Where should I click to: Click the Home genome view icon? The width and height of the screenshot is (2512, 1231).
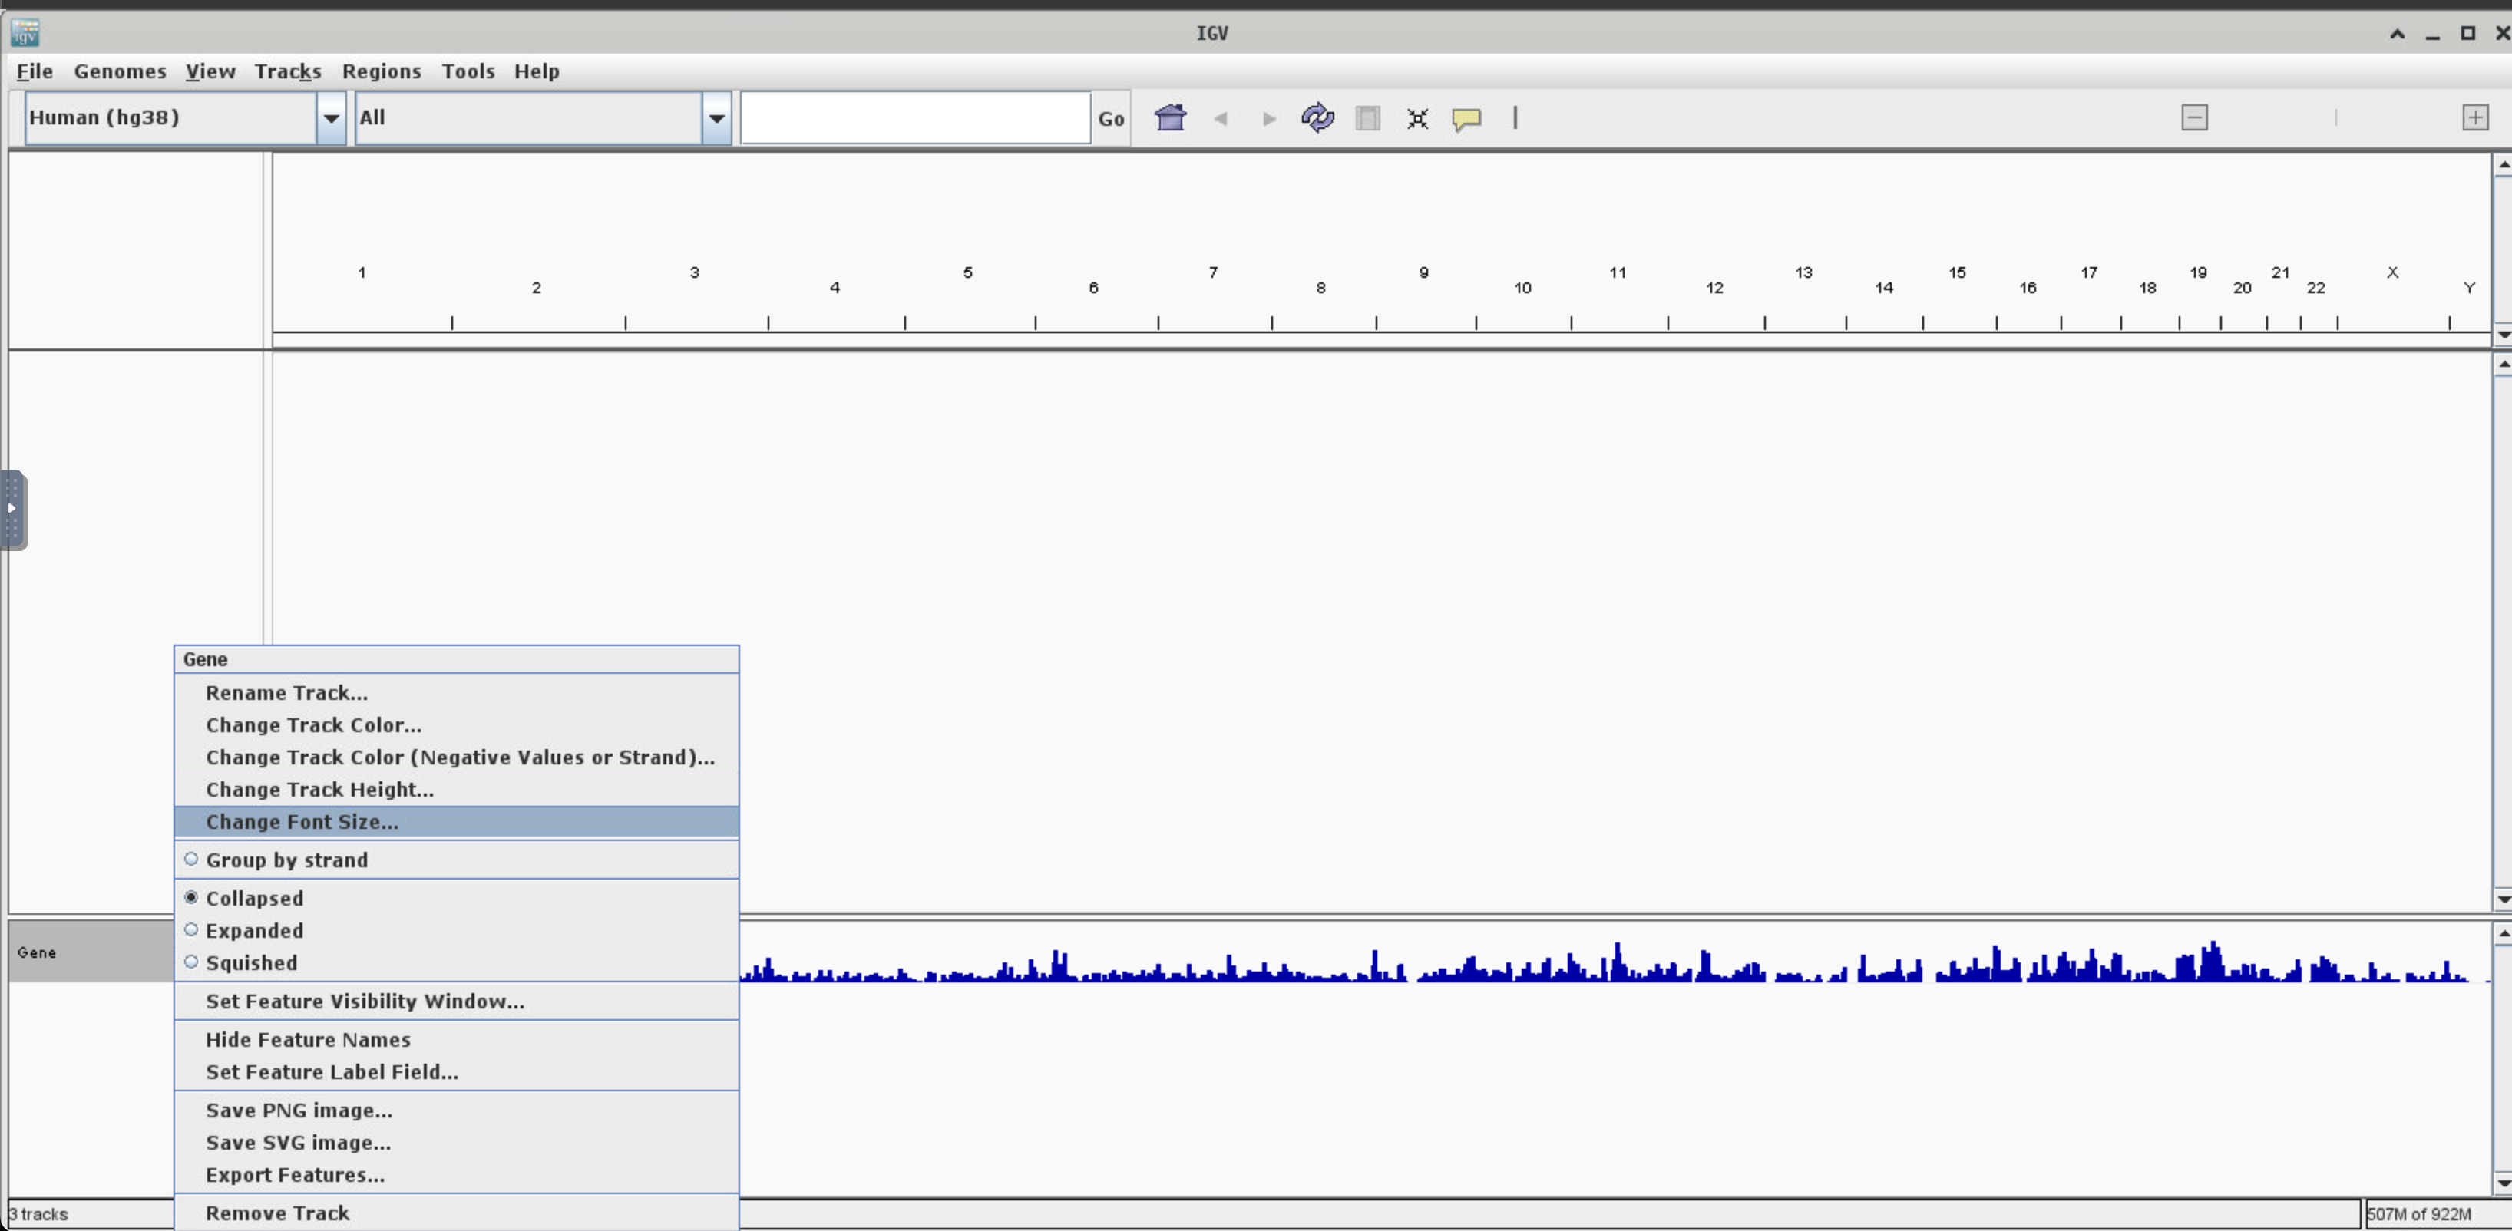1170,118
